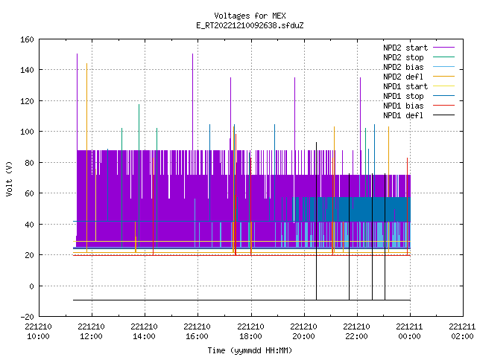Select the filename E_RT20221210092638.sfduZ

(250, 25)
